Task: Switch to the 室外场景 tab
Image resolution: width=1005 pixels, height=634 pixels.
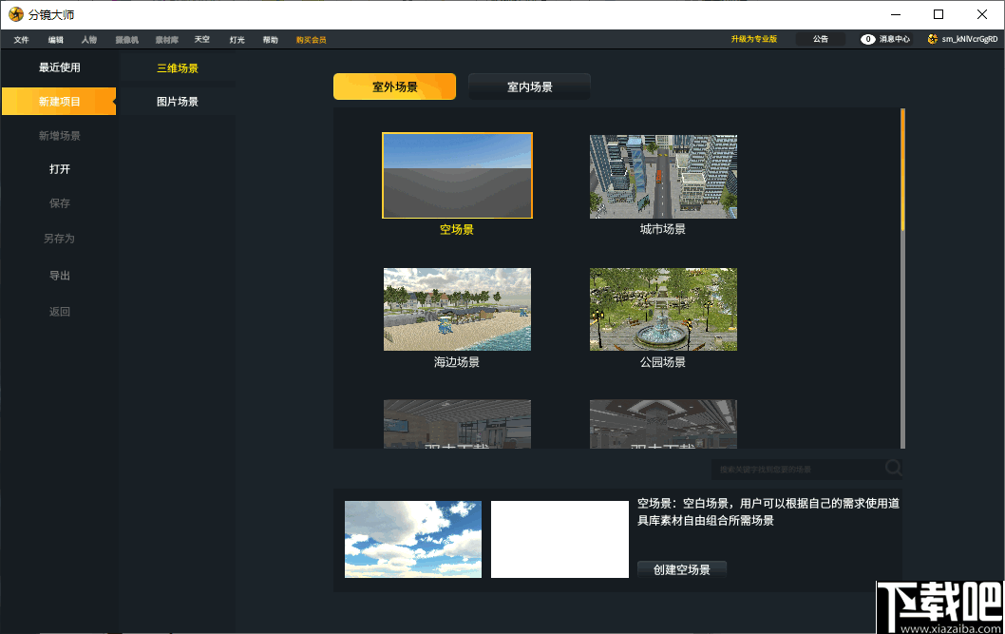Action: 395,86
